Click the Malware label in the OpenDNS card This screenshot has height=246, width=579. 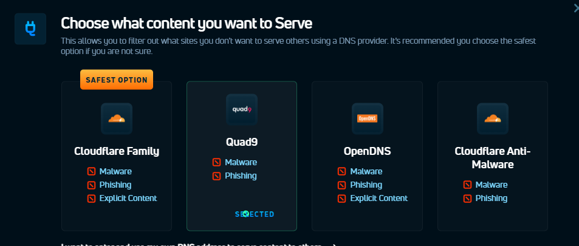(x=366, y=171)
